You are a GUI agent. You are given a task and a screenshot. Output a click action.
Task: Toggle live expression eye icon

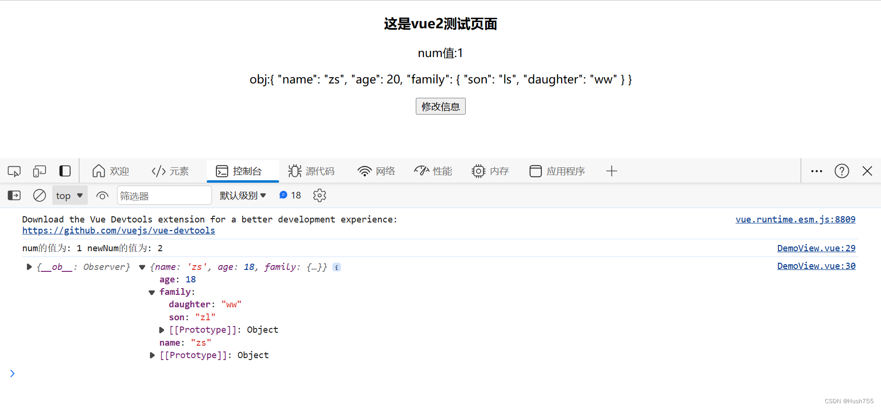(102, 196)
